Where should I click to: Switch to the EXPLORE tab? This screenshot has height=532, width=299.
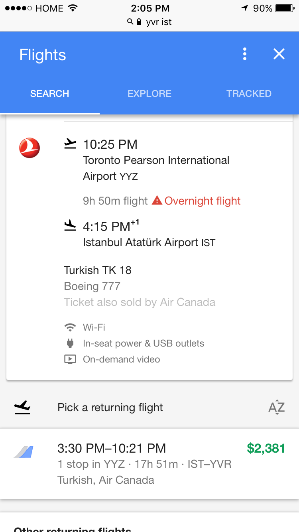point(149,94)
